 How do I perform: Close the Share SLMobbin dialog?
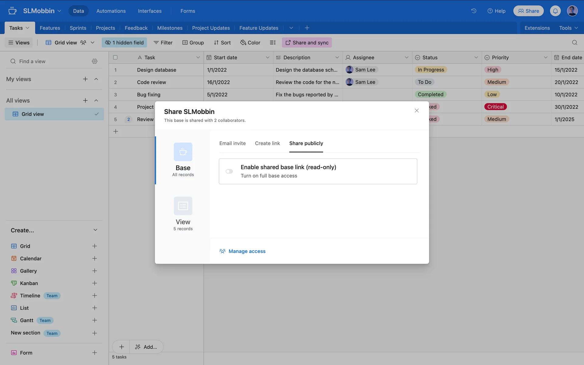(x=416, y=111)
